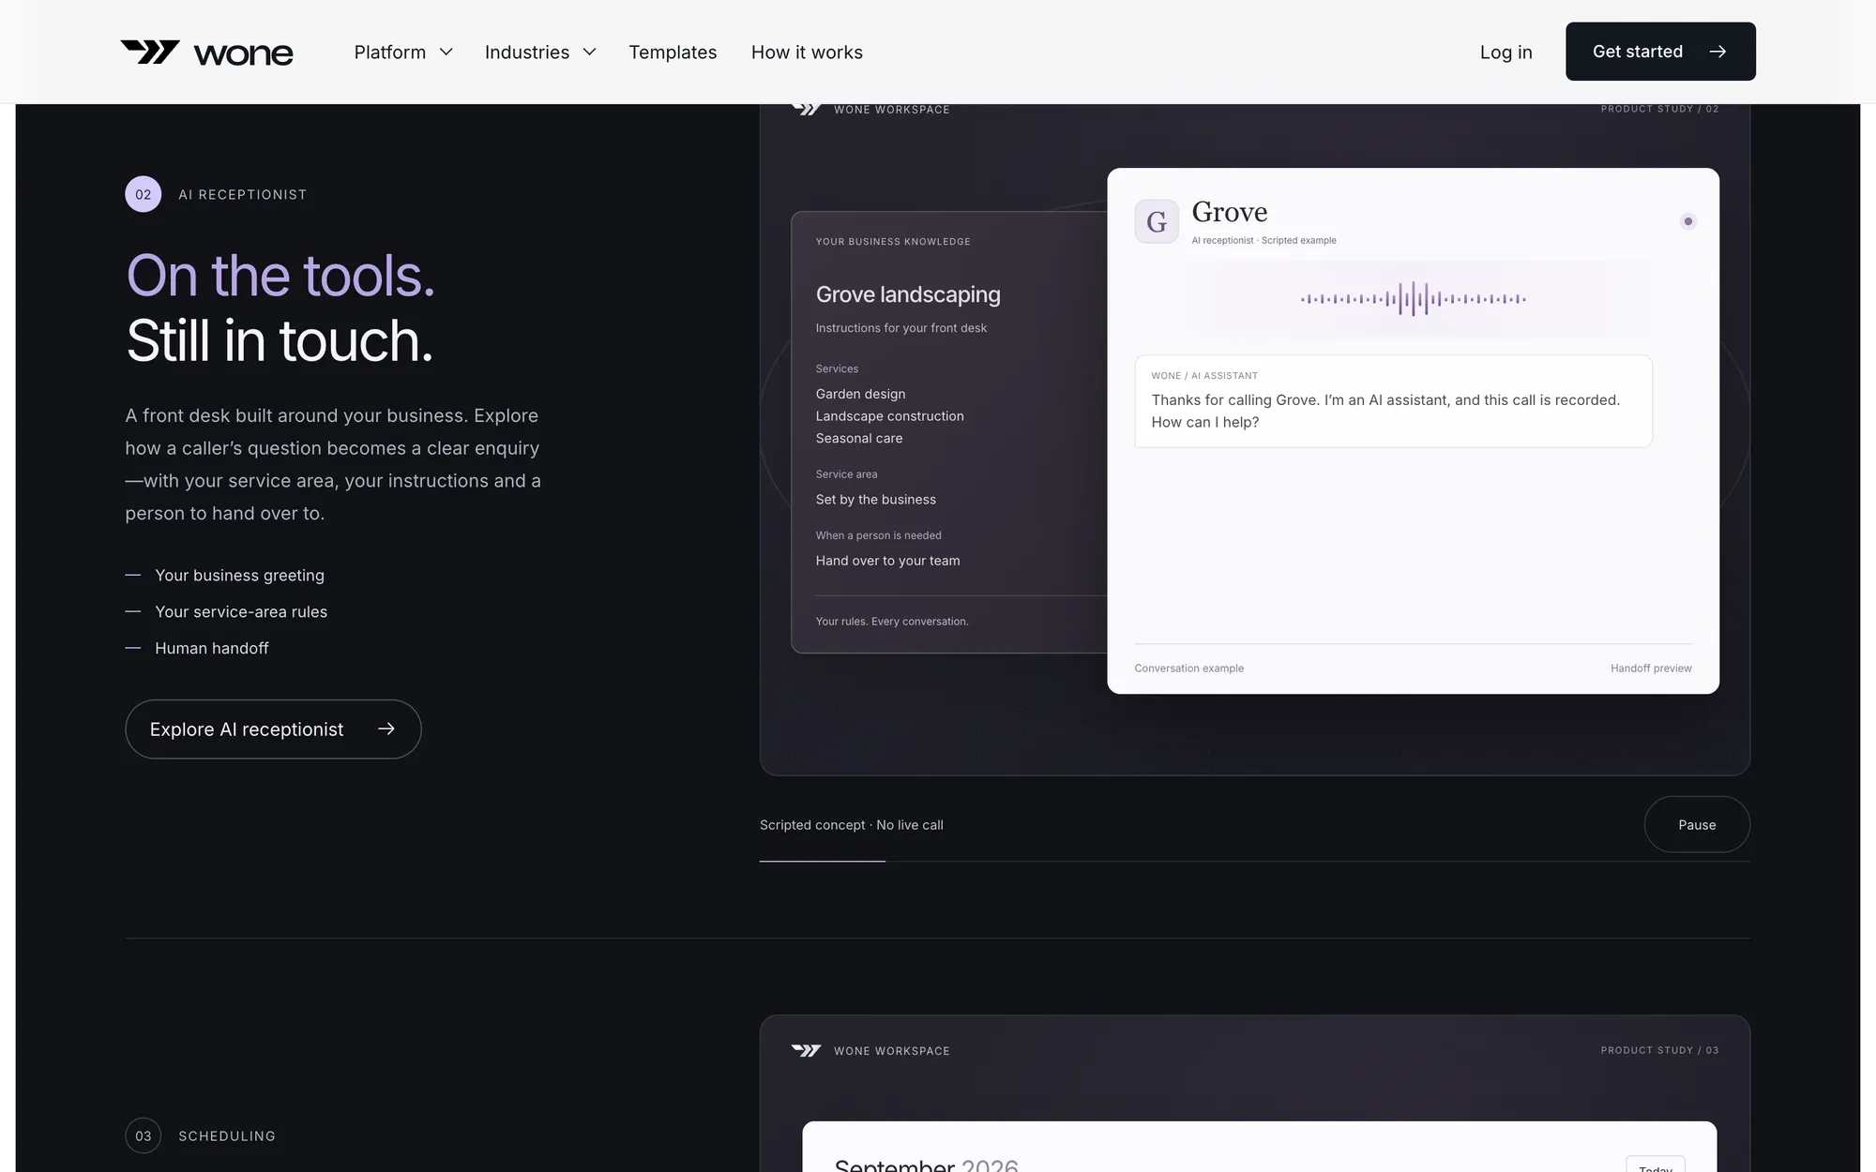
Task: Click the AI assistant greeting message bubble
Action: [x=1393, y=401]
